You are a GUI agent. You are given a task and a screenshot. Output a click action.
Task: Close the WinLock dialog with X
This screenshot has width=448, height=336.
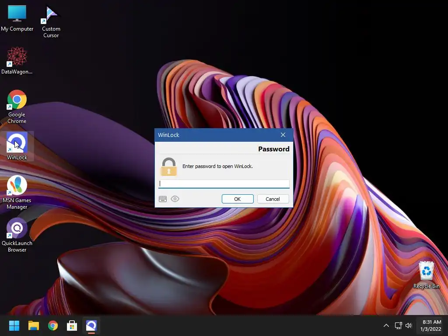pyautogui.click(x=283, y=135)
